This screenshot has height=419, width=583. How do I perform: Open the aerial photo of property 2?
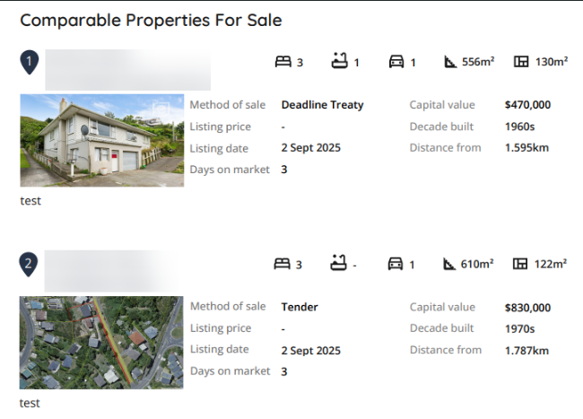pos(101,343)
